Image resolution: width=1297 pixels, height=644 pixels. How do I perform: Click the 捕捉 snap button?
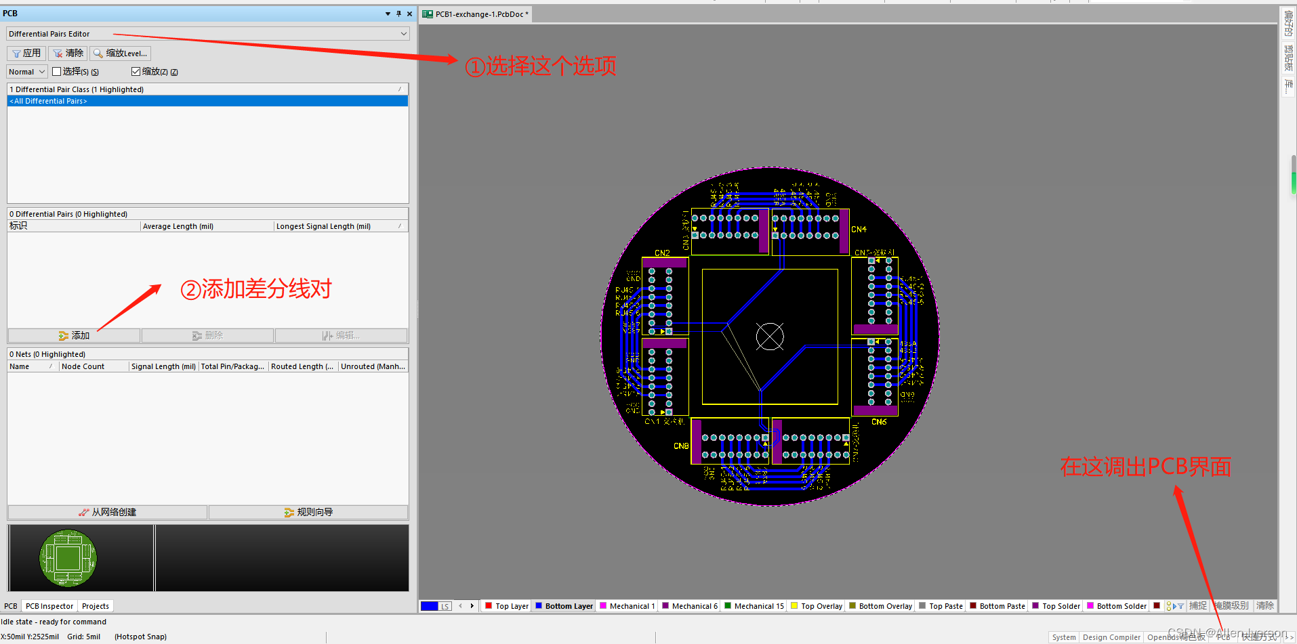(1198, 606)
